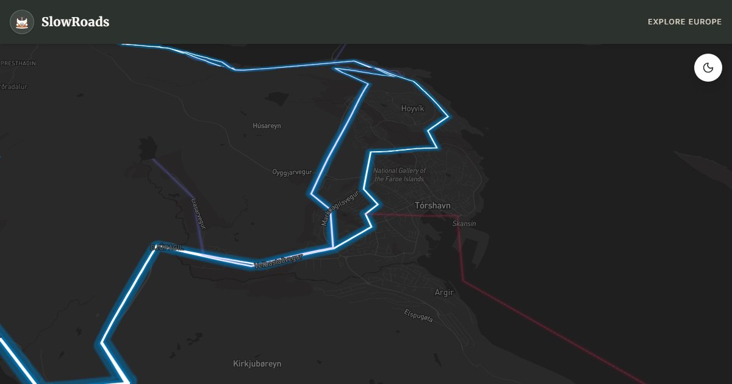Click the National Gallery of the Faroe Islands label
732x384 pixels.
[400, 175]
